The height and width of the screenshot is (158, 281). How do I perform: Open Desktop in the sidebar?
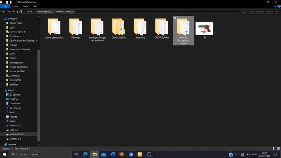tap(14, 99)
